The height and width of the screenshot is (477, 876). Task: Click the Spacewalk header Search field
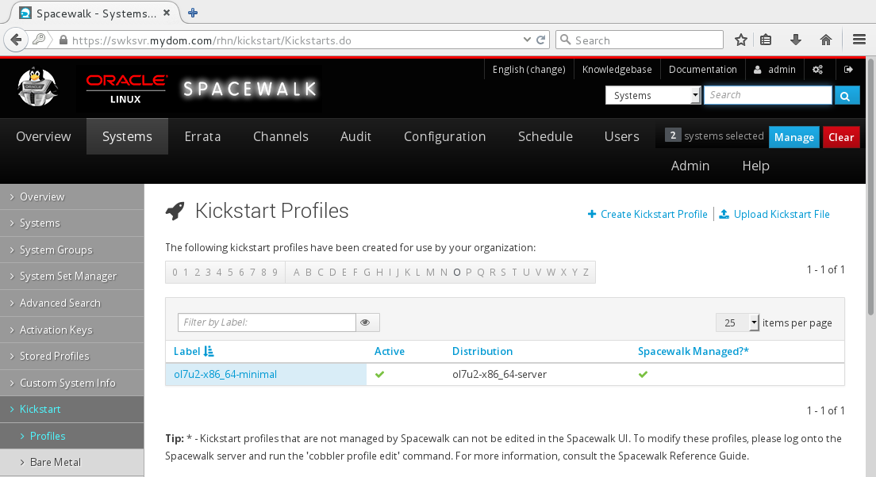(x=767, y=95)
